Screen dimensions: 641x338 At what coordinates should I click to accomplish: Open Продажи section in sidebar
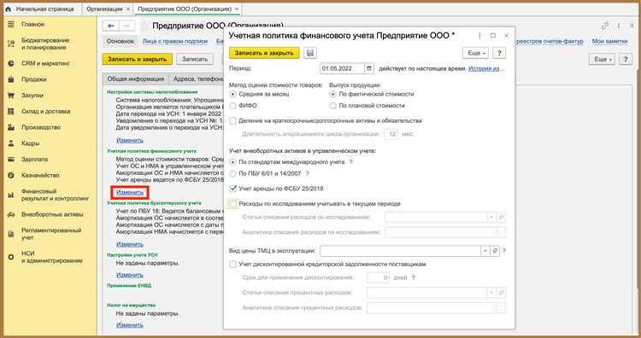coord(34,79)
